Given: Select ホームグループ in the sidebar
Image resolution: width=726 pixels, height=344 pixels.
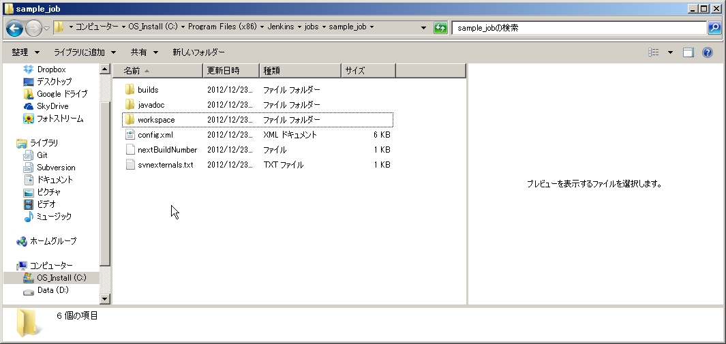Looking at the screenshot, I should point(52,241).
